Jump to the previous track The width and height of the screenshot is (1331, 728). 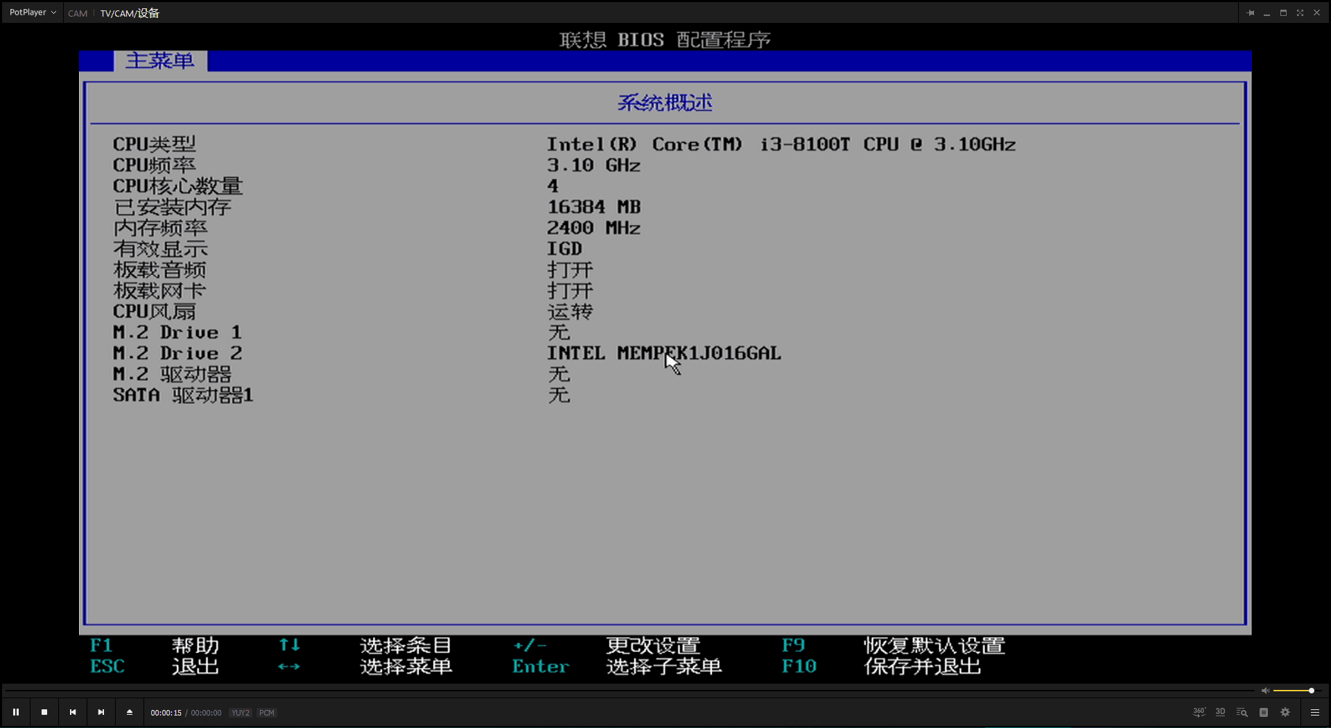coord(73,712)
